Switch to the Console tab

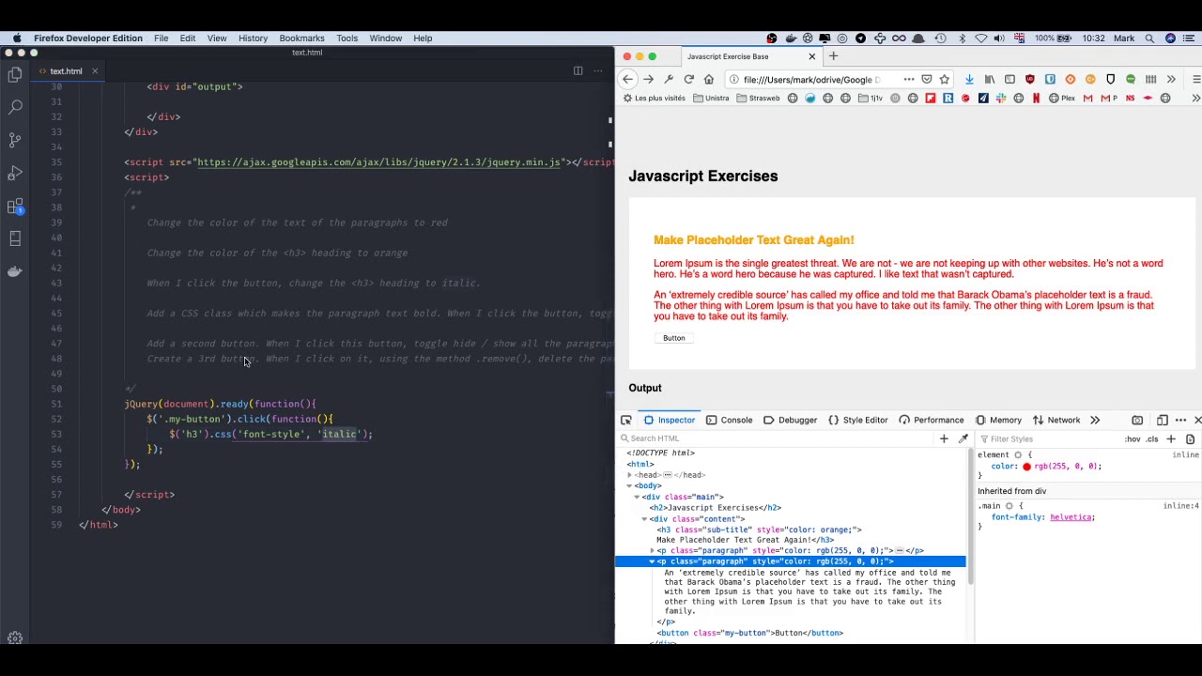coord(729,421)
